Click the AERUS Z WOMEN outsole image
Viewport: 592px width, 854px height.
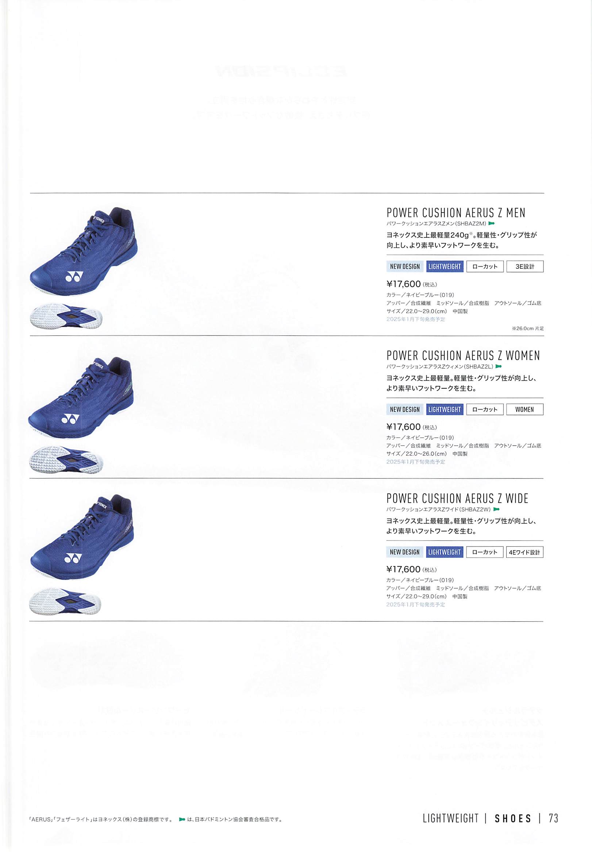[x=66, y=459]
